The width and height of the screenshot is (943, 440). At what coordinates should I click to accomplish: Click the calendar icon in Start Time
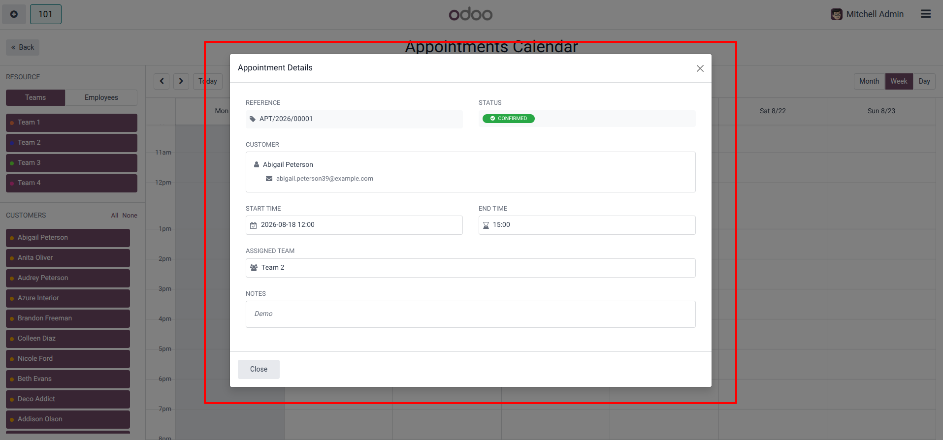point(254,225)
